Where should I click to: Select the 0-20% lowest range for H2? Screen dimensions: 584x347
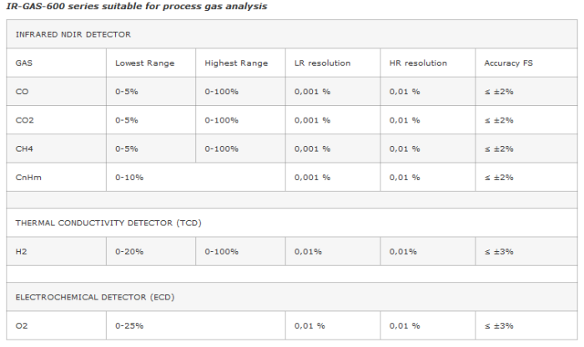[129, 251]
